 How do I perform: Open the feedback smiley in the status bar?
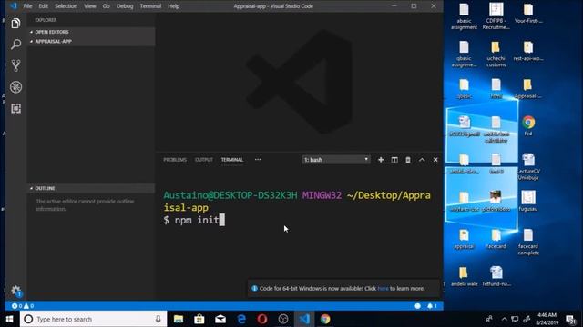[417, 306]
